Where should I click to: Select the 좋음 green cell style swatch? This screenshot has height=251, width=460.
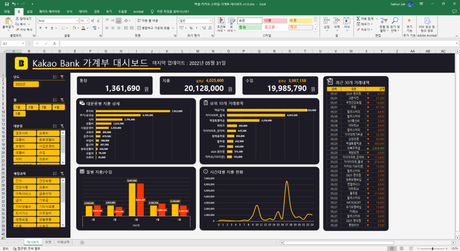click(x=250, y=28)
